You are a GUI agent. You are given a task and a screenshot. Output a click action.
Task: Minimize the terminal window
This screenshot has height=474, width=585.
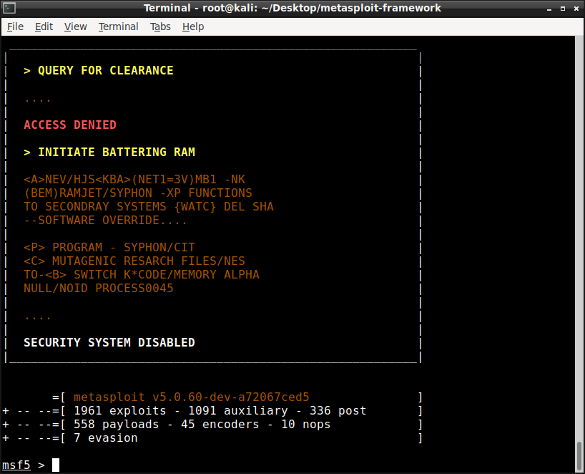pyautogui.click(x=549, y=9)
